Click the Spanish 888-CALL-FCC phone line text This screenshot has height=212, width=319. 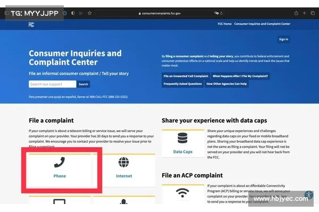pos(78,97)
